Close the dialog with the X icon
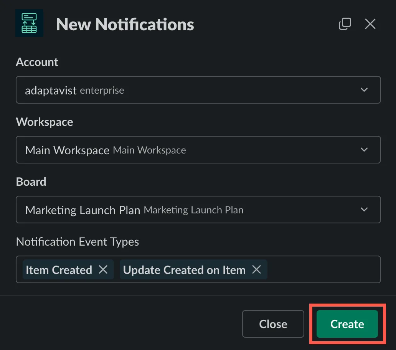Image resolution: width=396 pixels, height=350 pixels. click(370, 24)
